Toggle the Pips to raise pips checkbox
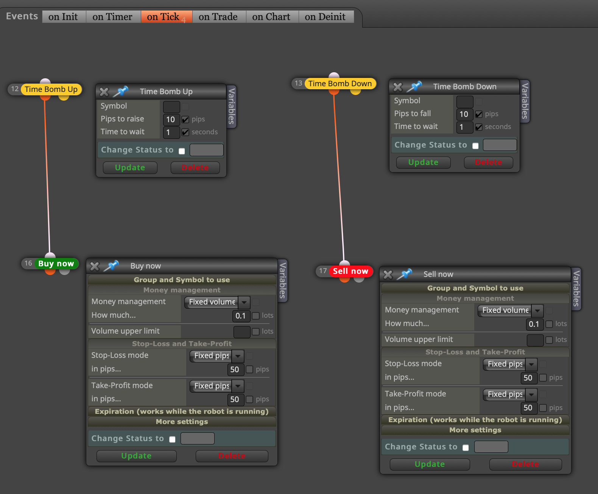 pyautogui.click(x=185, y=120)
